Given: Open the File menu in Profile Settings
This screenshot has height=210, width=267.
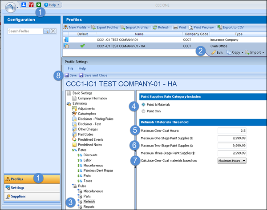Looking at the screenshot, I should [70, 68].
